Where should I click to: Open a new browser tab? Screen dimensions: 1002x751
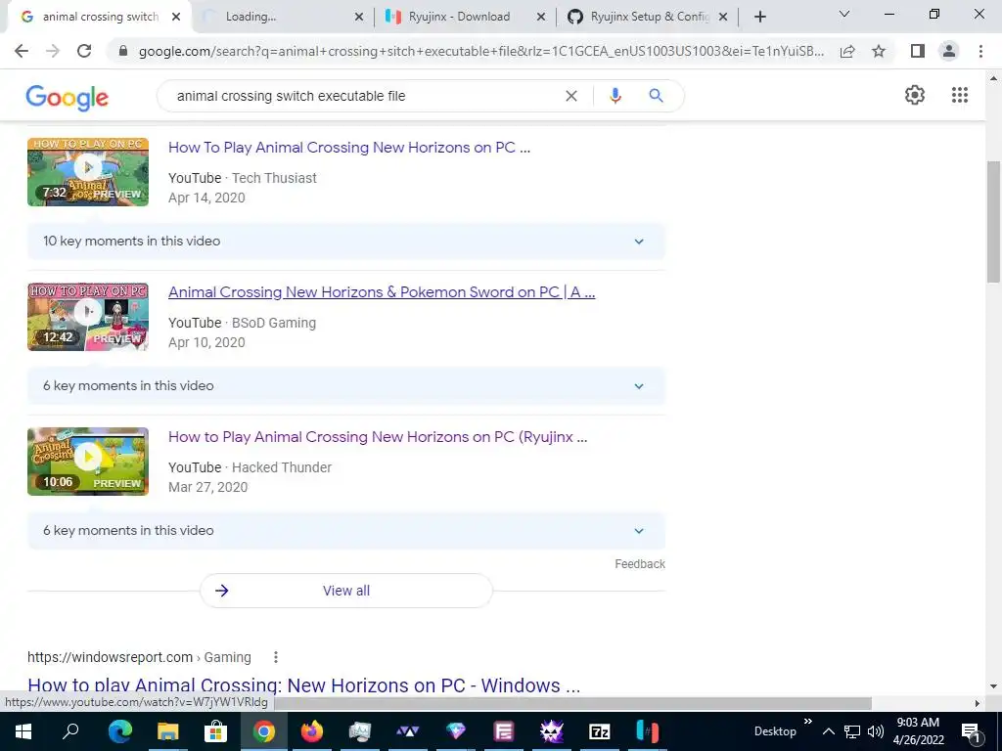point(759,17)
